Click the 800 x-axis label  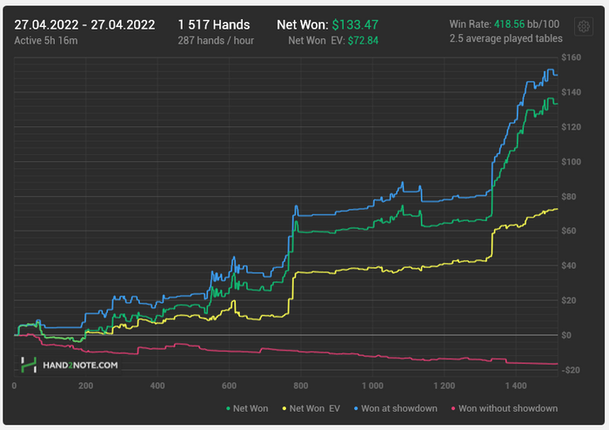[301, 386]
